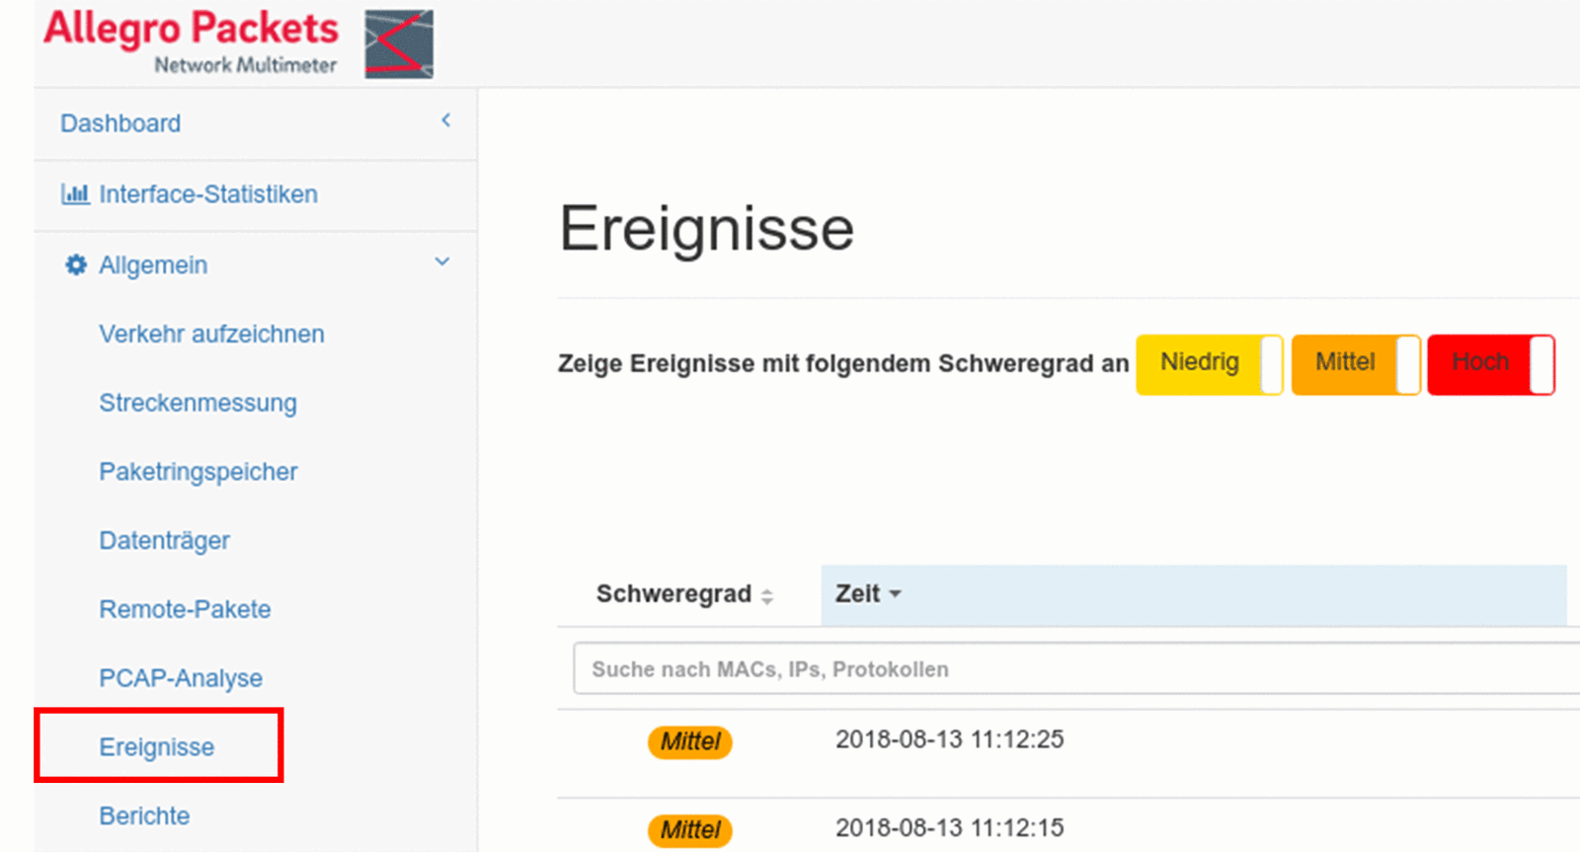Click the Allegro Packets logo icon
Image resolution: width=1580 pixels, height=852 pixels.
pyautogui.click(x=398, y=44)
